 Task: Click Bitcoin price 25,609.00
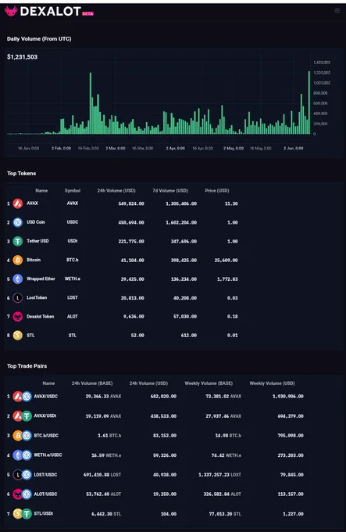click(x=227, y=261)
